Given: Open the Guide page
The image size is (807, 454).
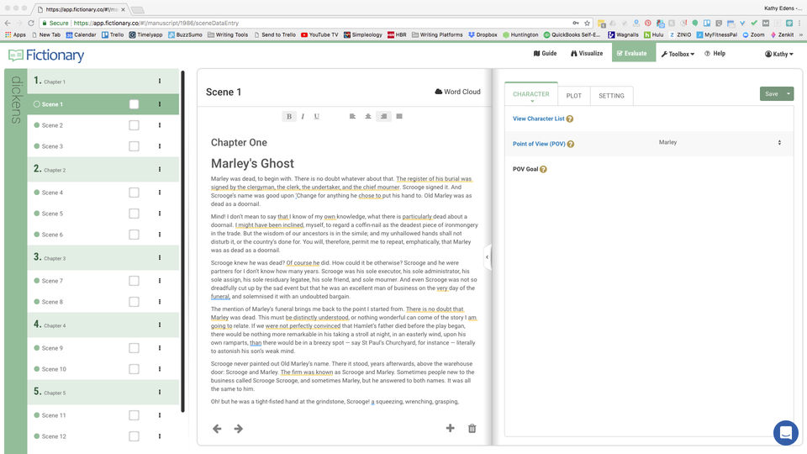Looking at the screenshot, I should 545,53.
